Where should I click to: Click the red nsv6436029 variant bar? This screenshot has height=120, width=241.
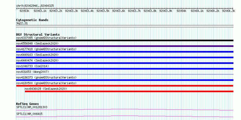click(x=129, y=91)
